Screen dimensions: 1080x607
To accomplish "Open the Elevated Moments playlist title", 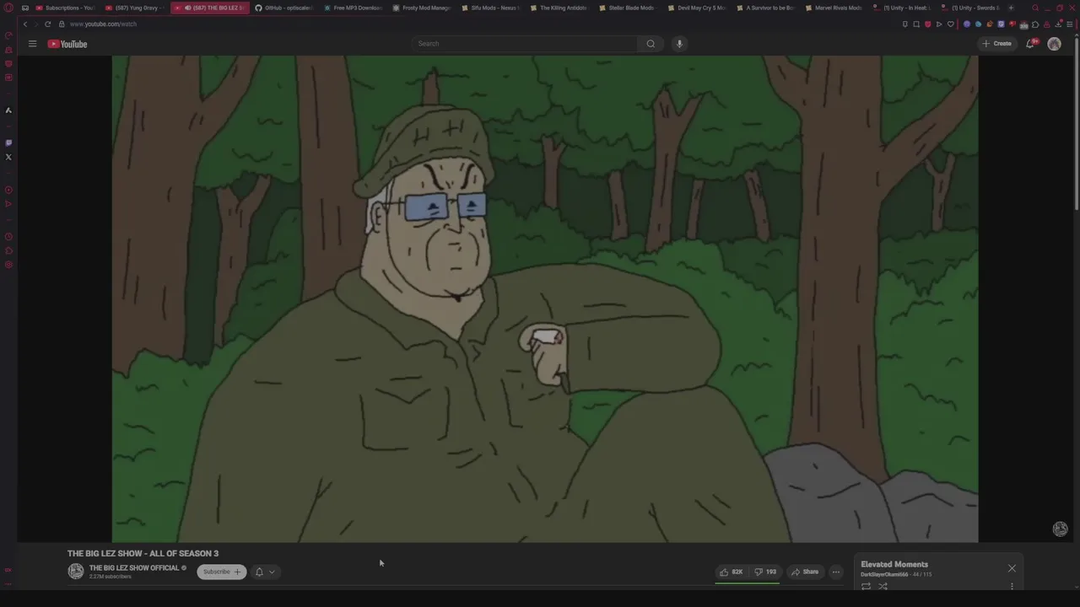I will 894,564.
